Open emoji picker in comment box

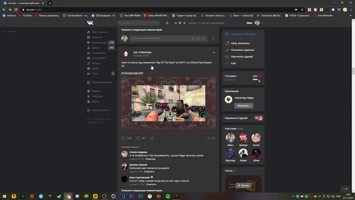click(204, 38)
